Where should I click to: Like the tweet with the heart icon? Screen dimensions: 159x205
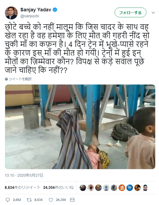coord(51,200)
